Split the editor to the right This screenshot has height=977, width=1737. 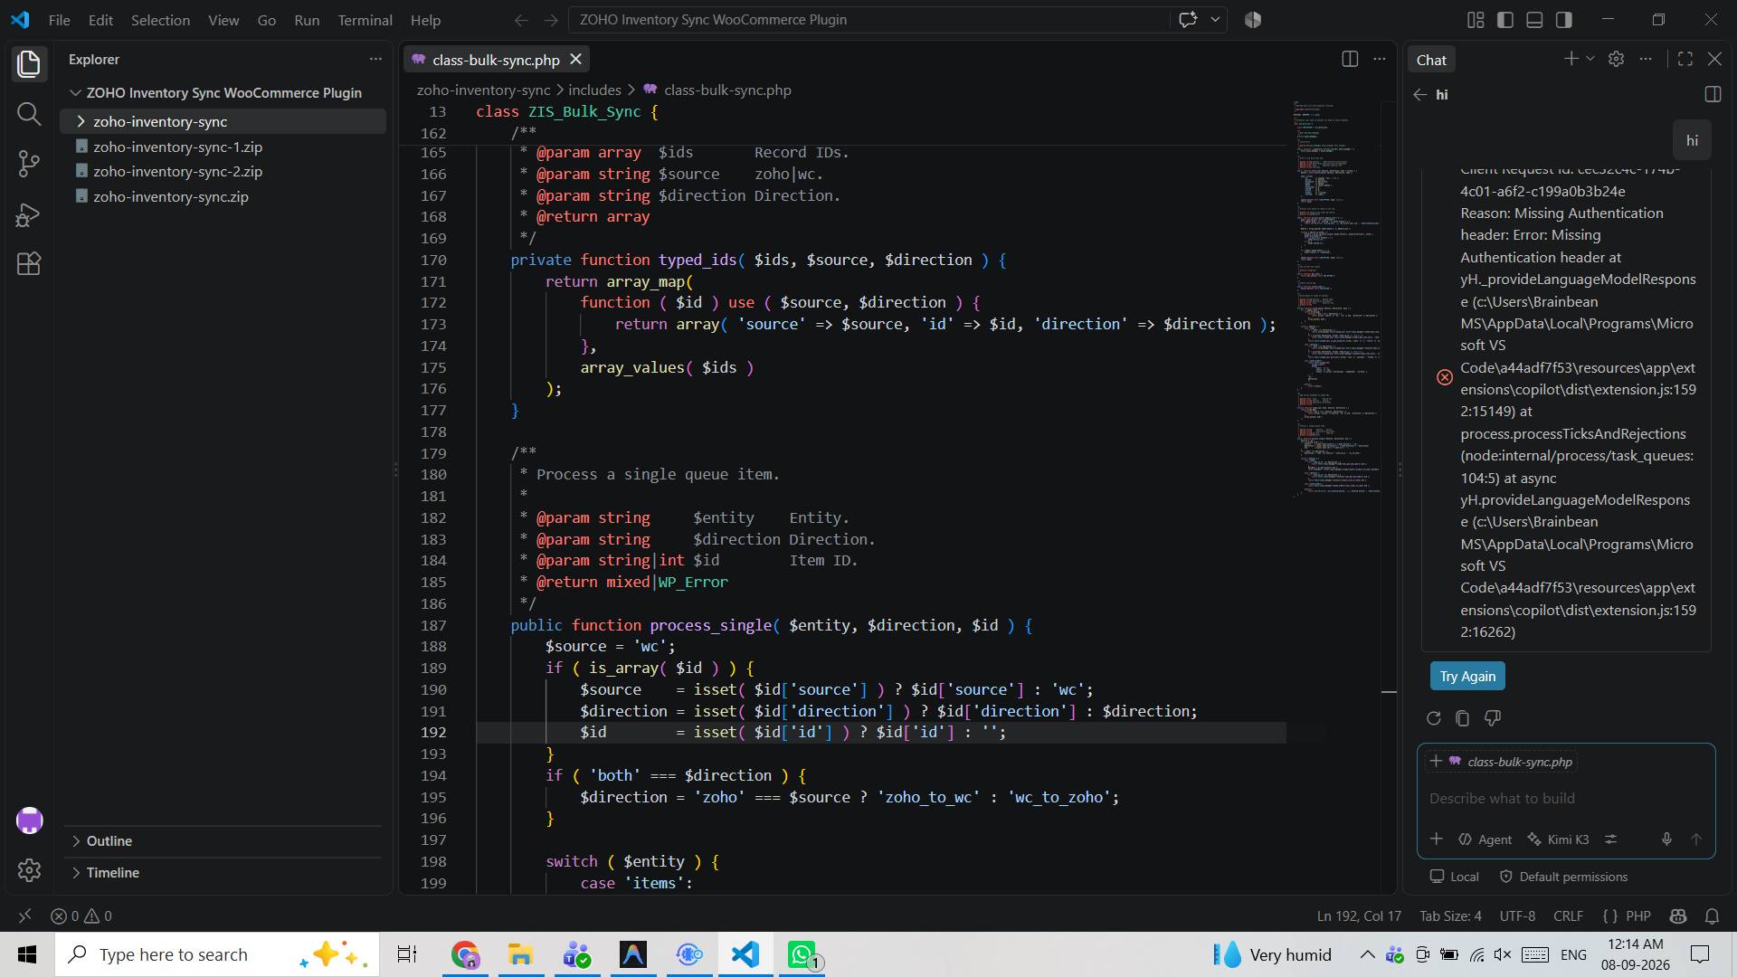coord(1350,59)
